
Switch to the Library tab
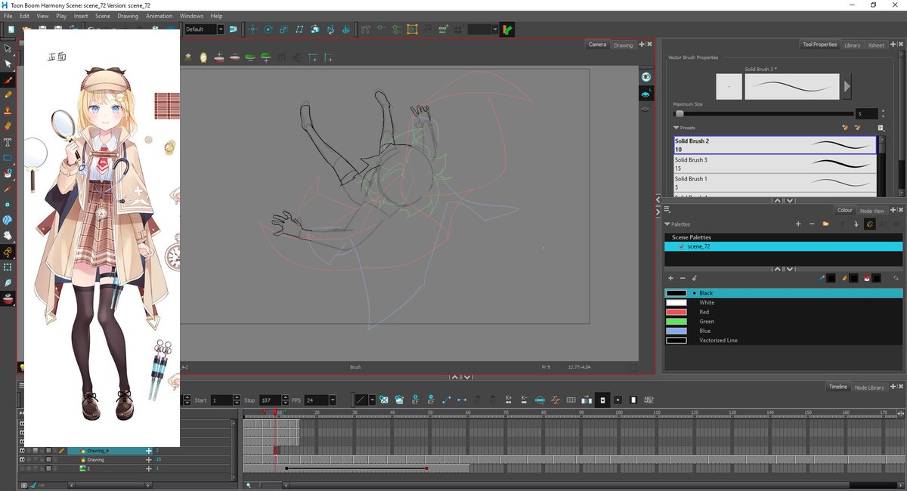[853, 45]
